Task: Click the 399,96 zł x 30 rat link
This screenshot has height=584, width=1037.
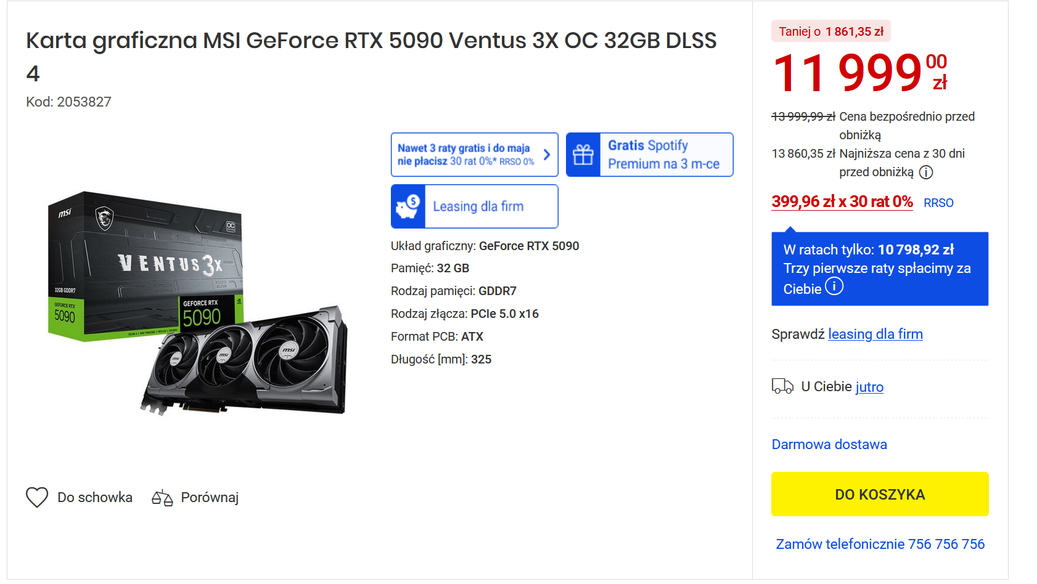Action: tap(842, 201)
